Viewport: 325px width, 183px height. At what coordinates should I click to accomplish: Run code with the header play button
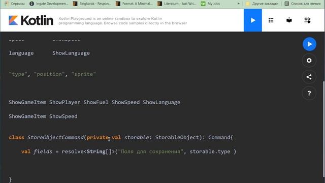coord(253,20)
